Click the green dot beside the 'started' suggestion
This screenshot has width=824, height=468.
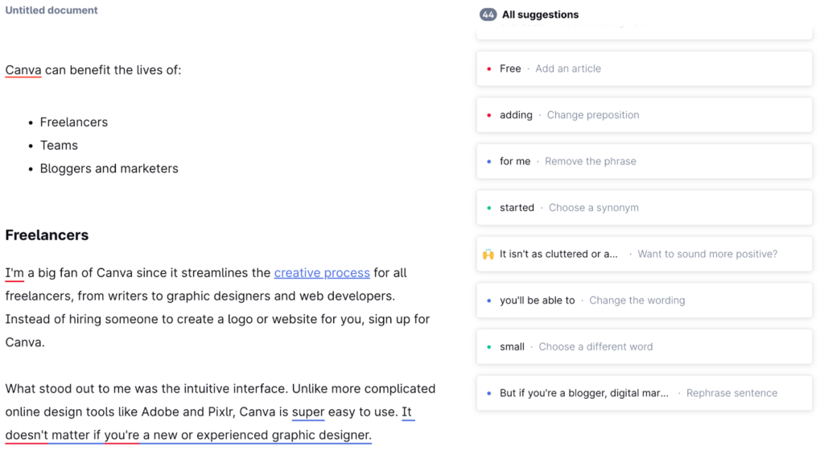click(x=489, y=208)
